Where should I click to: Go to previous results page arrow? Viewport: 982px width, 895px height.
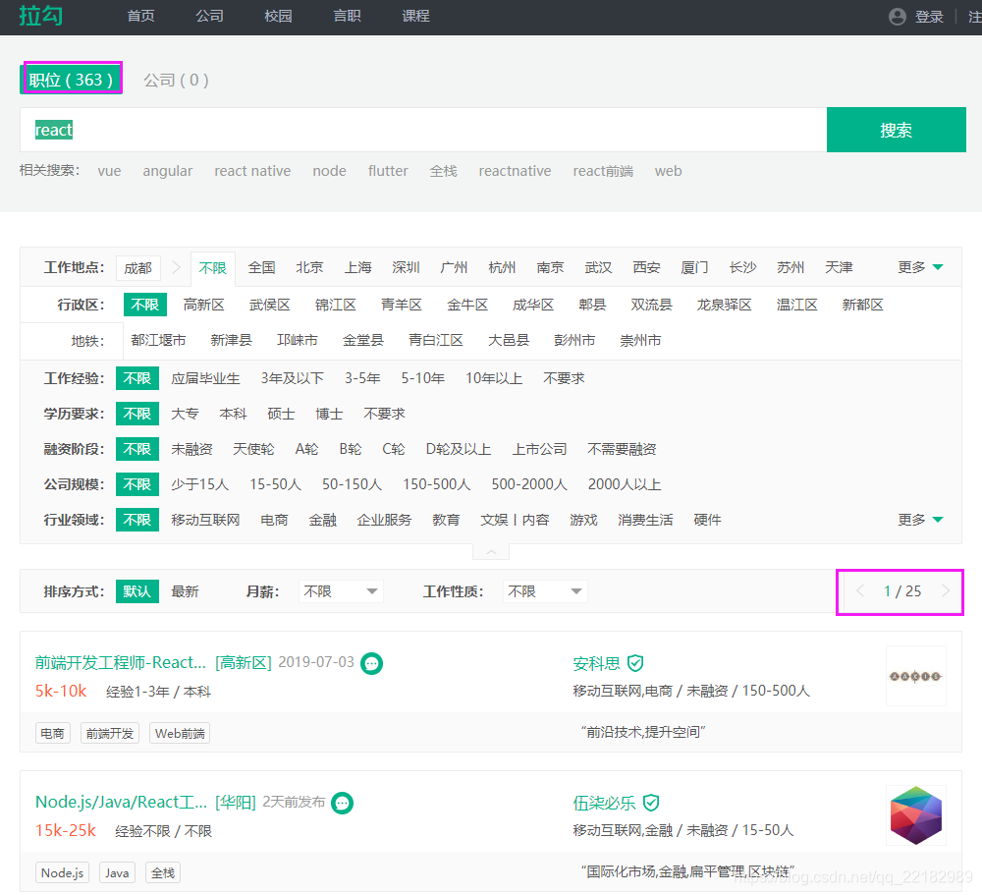[x=860, y=591]
